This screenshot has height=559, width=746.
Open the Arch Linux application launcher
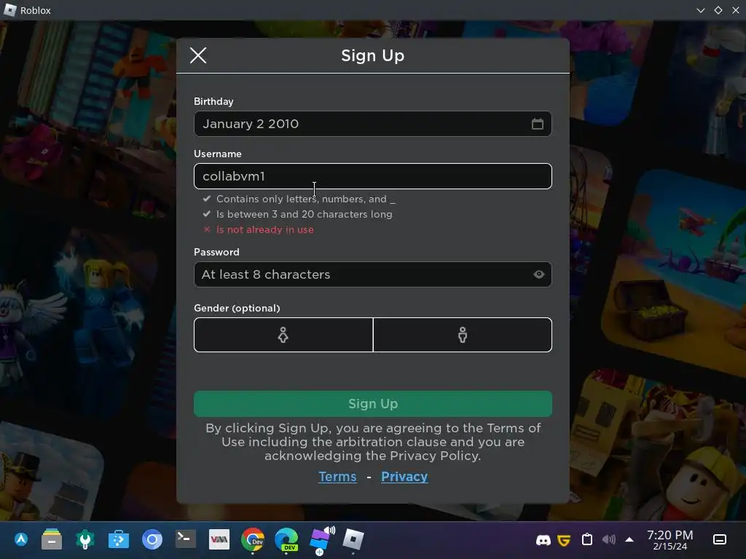21,539
